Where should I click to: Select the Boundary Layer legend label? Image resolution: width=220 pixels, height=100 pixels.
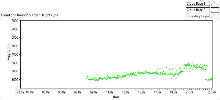(198, 16)
